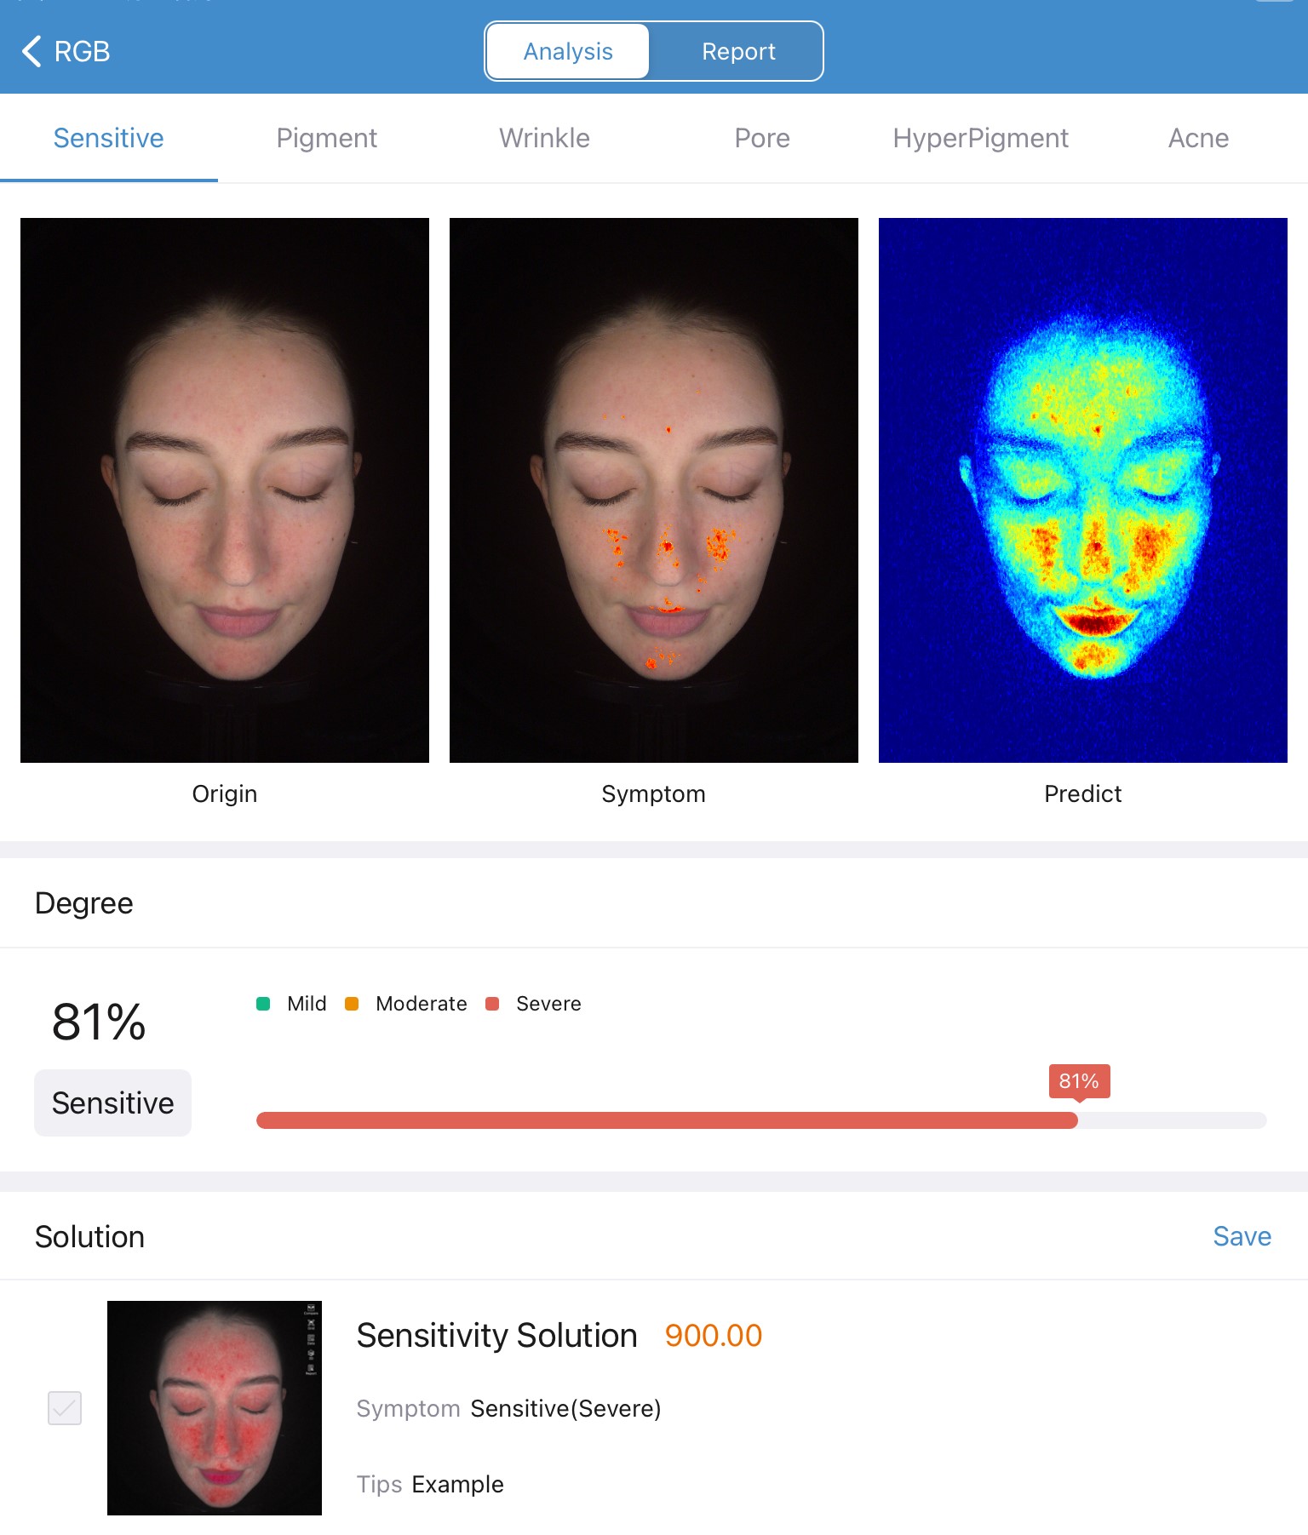
Task: Click the Symptom caption label
Action: 654,793
